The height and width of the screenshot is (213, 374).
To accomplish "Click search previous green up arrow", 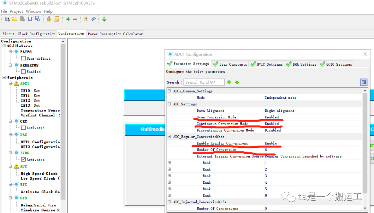I will pos(237,82).
